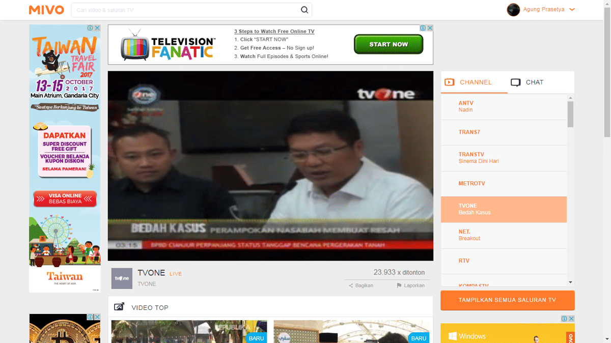Switch to the CHANNEL tab
Screen dimensions: 611x343
tap(474, 82)
